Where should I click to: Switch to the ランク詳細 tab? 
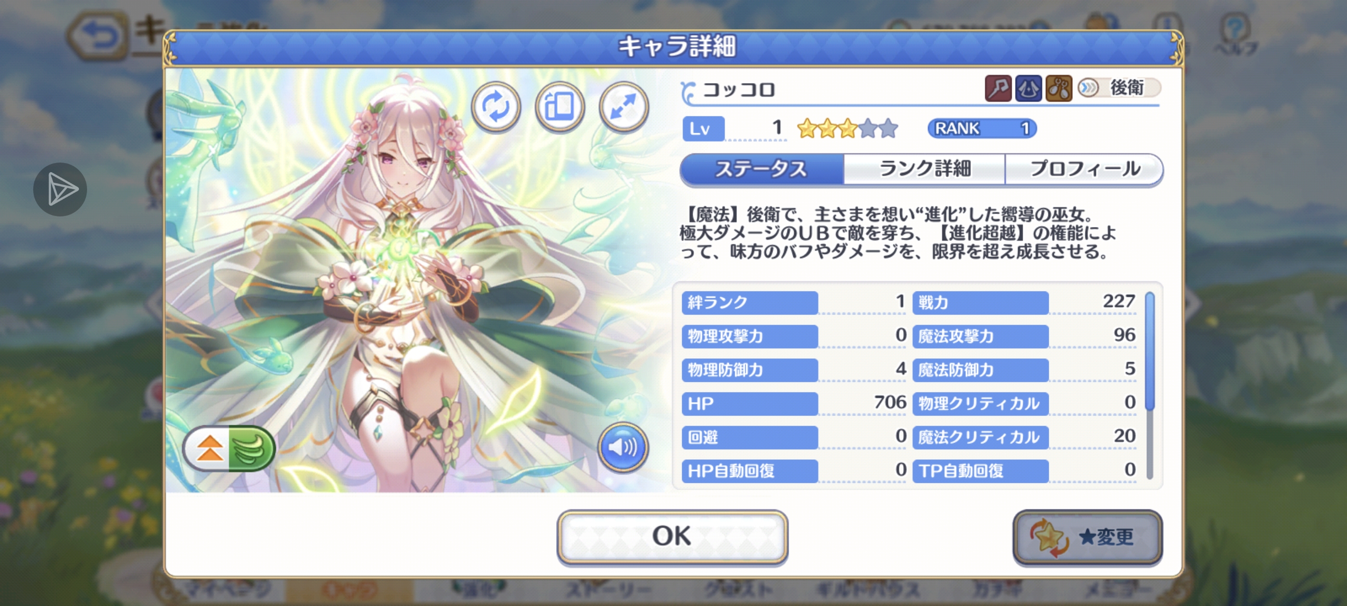pyautogui.click(x=925, y=169)
